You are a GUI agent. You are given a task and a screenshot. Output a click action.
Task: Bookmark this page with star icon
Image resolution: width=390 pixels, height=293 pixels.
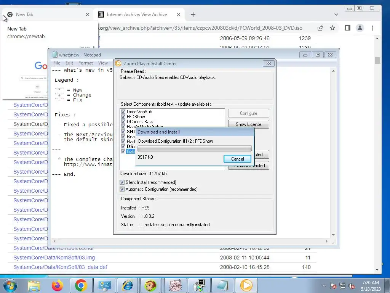[x=332, y=28]
